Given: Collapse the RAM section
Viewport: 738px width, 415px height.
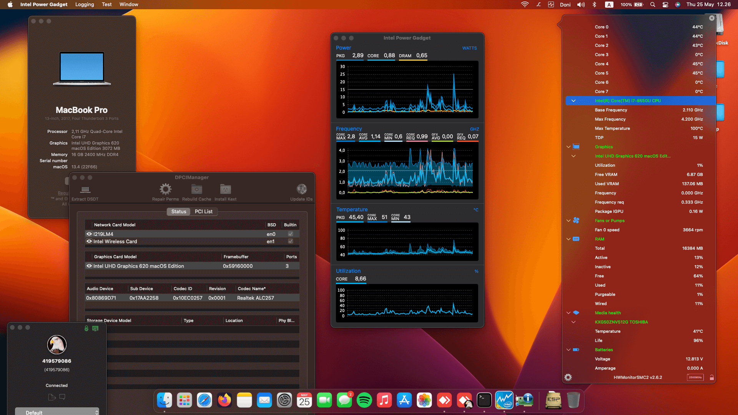Looking at the screenshot, I should coord(568,239).
